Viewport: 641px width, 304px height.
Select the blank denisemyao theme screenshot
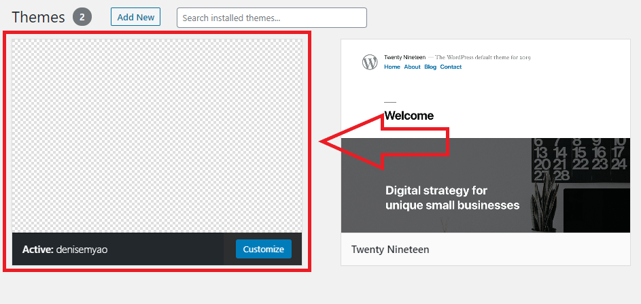(x=157, y=136)
